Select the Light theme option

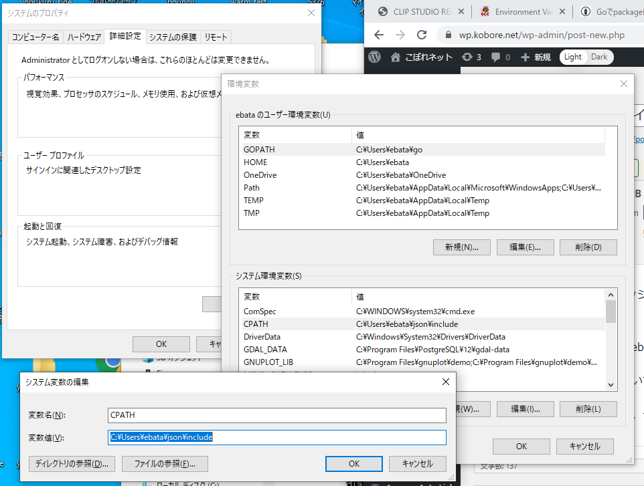(573, 57)
